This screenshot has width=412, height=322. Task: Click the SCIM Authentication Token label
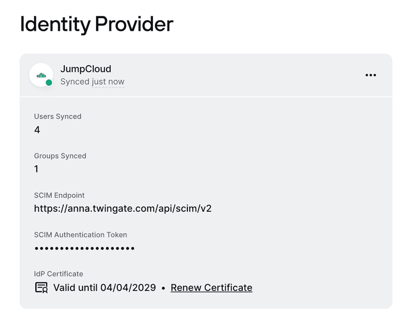(80, 235)
